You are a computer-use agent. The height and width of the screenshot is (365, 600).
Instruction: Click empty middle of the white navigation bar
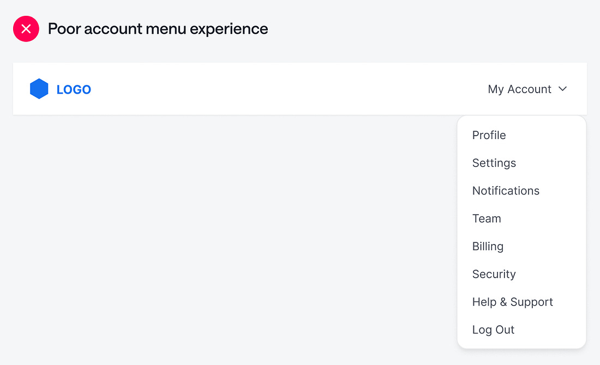coord(284,89)
